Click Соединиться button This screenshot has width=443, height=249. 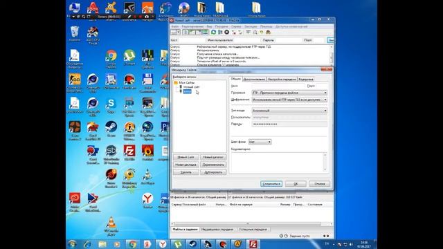(271, 184)
